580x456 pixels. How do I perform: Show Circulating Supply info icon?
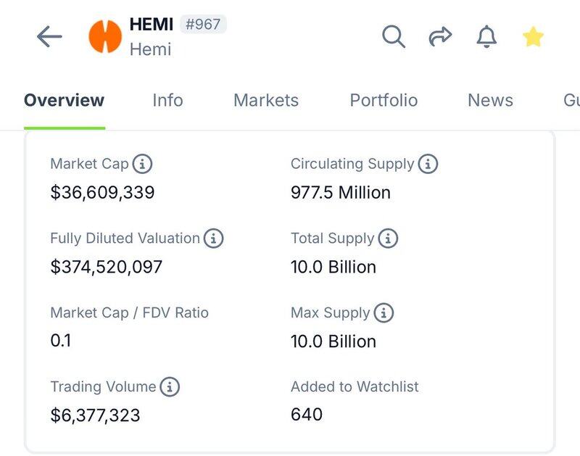coord(428,163)
